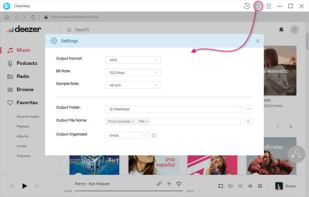
Task: Click Pierre · Ryn Weaver track title
Action: click(x=92, y=184)
